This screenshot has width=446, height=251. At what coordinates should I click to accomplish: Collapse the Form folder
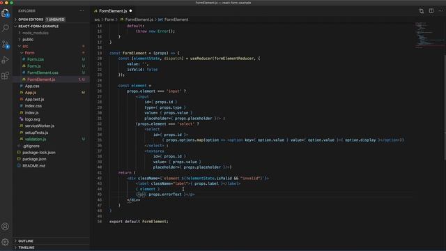(x=29, y=53)
